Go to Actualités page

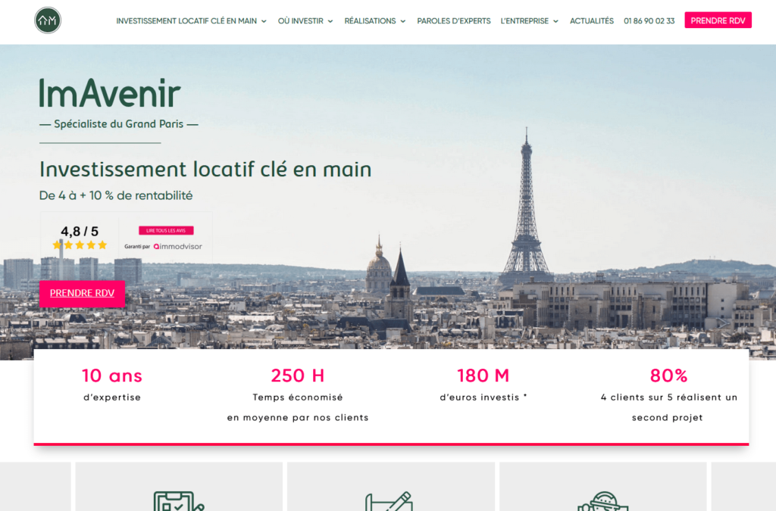[591, 20]
